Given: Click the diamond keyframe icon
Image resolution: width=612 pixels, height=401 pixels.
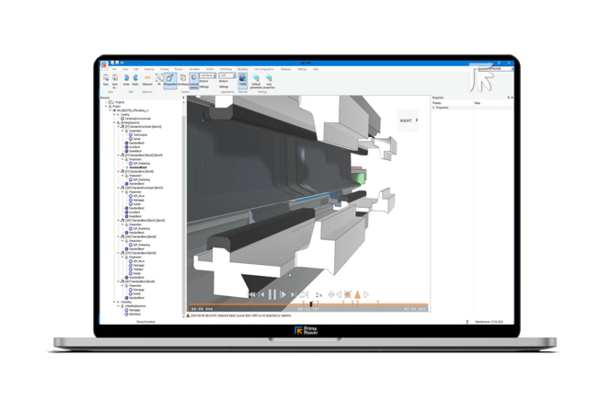Looking at the screenshot, I should (x=331, y=294).
